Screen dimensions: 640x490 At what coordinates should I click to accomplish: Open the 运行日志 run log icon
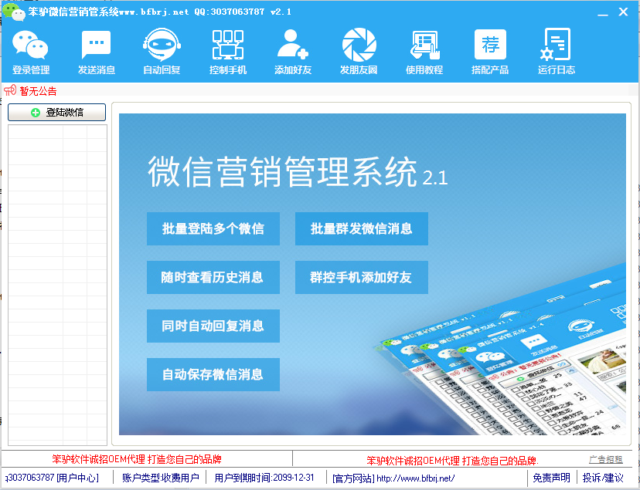point(556,52)
